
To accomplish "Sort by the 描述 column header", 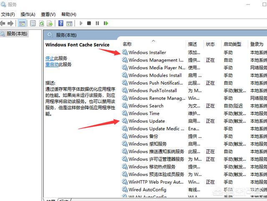I will [x=192, y=44].
